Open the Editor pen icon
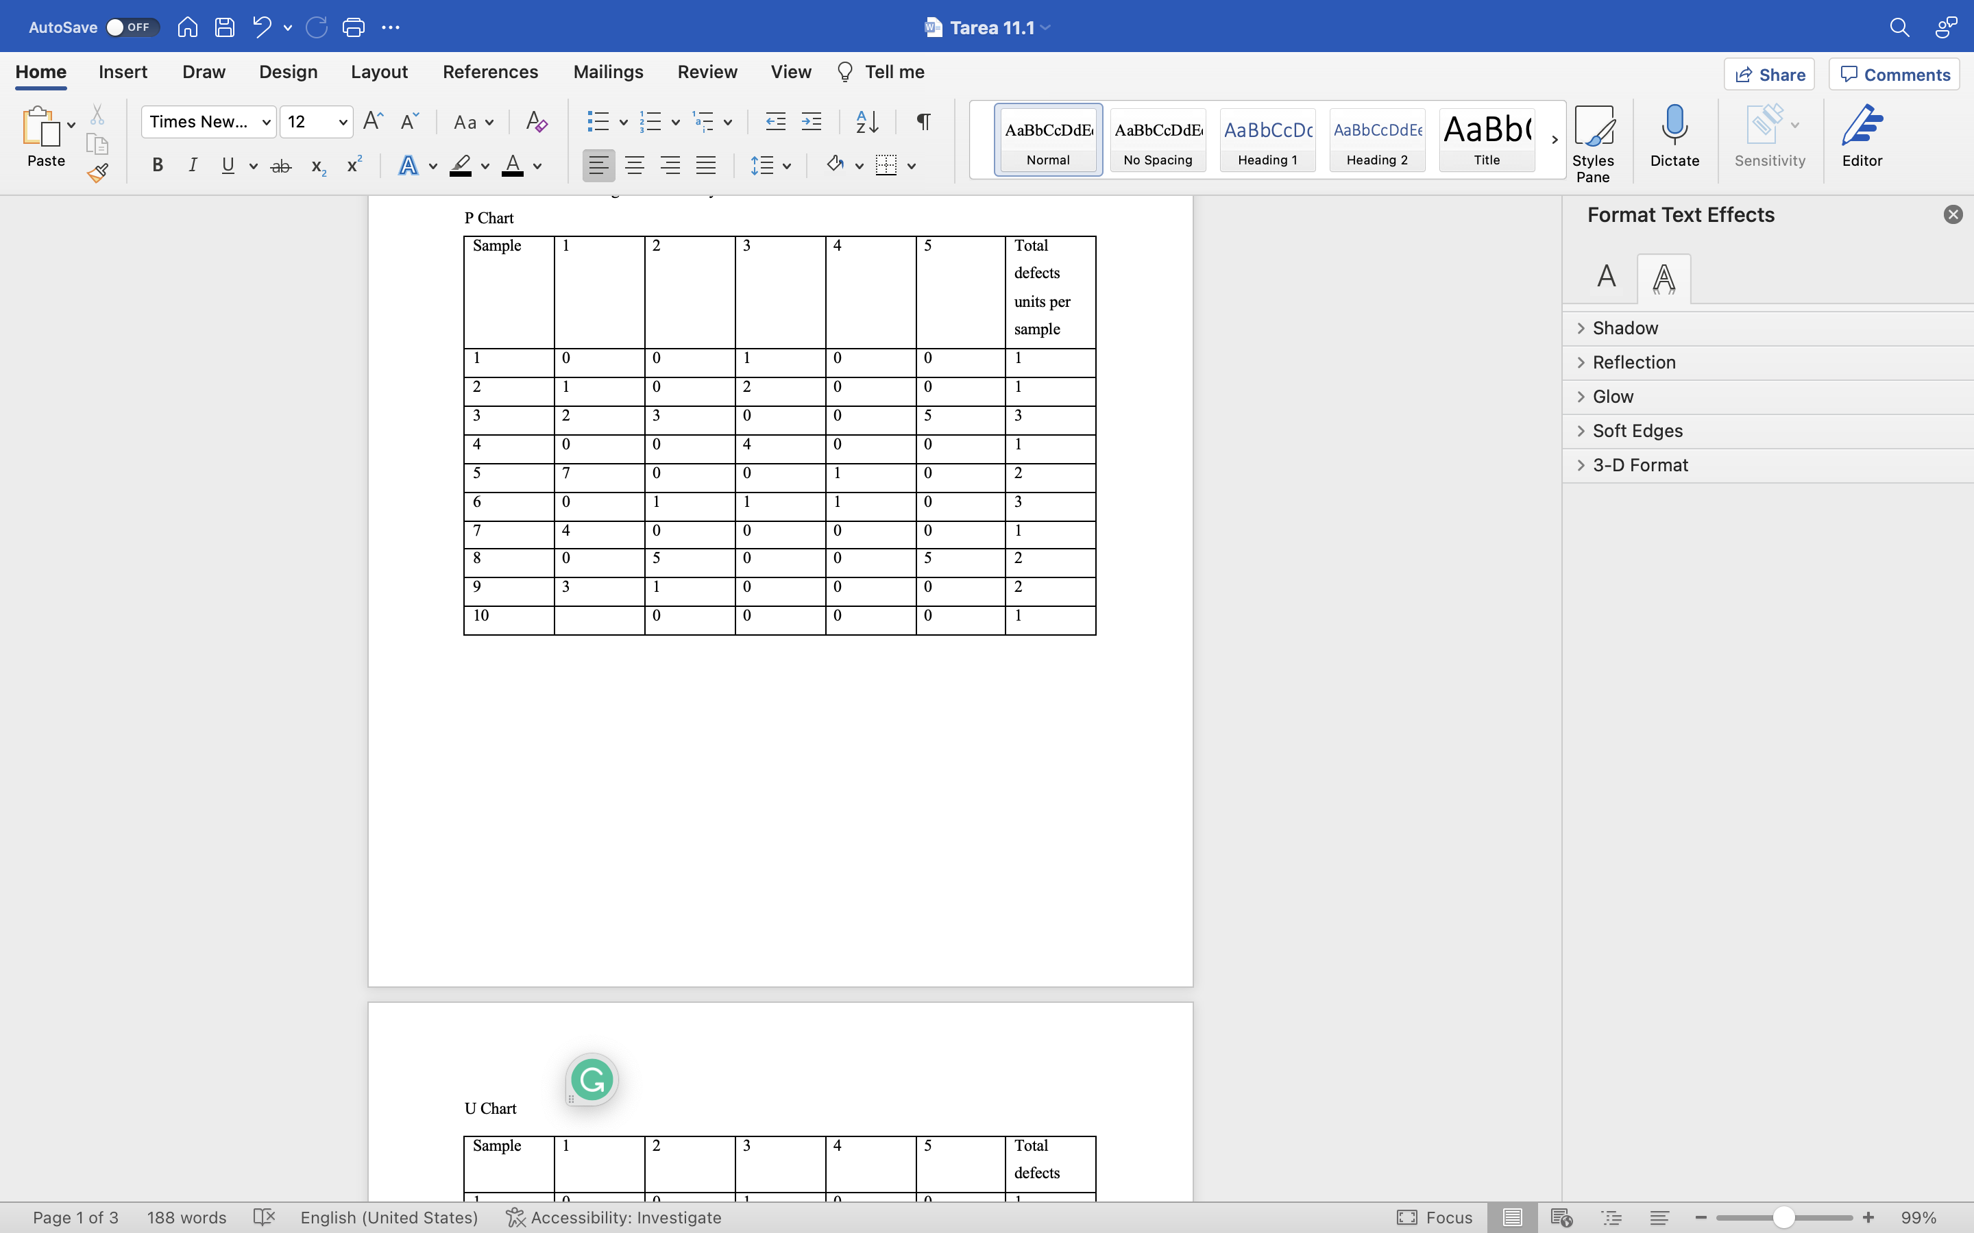 tap(1862, 137)
